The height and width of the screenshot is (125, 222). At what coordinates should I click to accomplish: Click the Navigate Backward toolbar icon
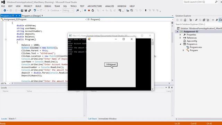tap(5, 10)
